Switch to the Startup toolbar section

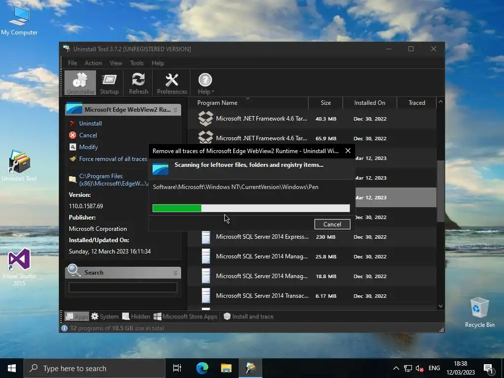(x=109, y=83)
